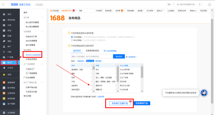215x115 pixels.
Task: Select 非公开商品 radio button
Action: pyautogui.click(x=72, y=40)
